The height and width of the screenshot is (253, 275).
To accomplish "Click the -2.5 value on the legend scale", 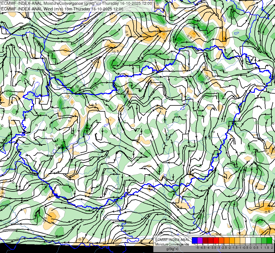I will tap(224, 248).
